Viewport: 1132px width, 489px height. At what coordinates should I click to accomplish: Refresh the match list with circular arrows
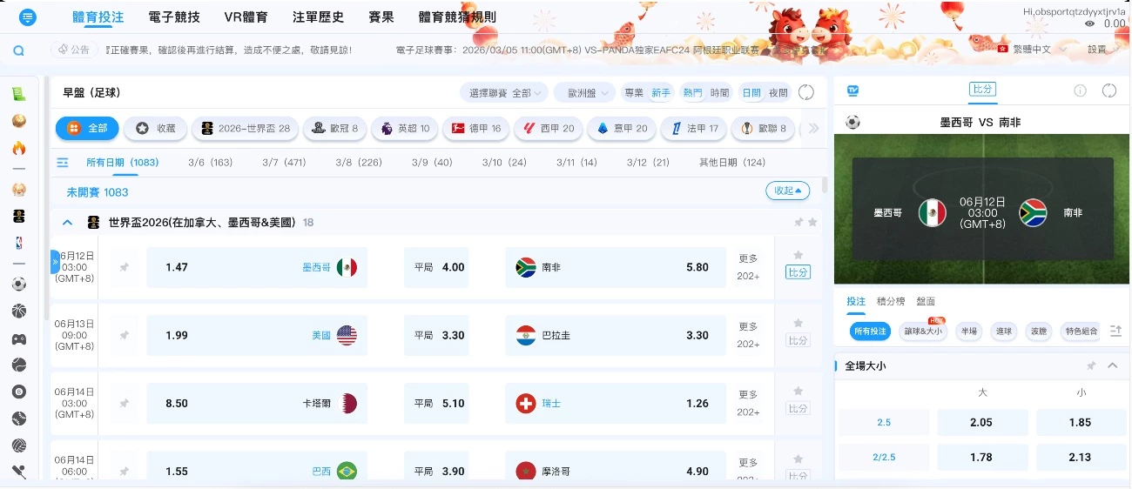click(x=806, y=92)
